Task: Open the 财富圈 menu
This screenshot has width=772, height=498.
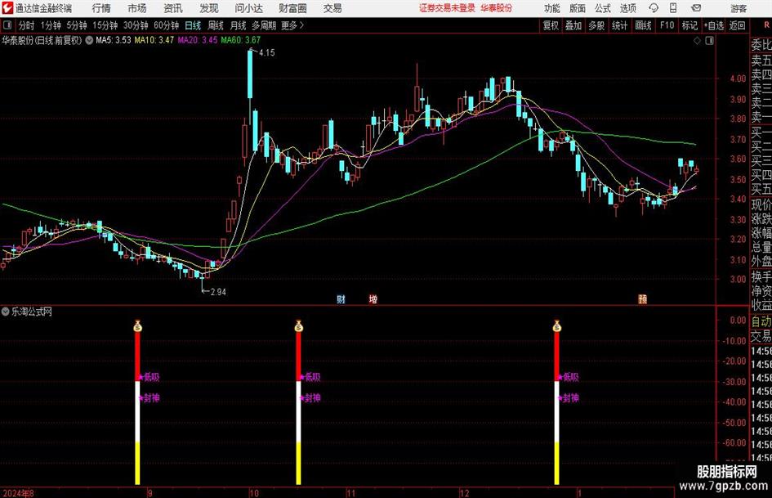Action: point(292,8)
